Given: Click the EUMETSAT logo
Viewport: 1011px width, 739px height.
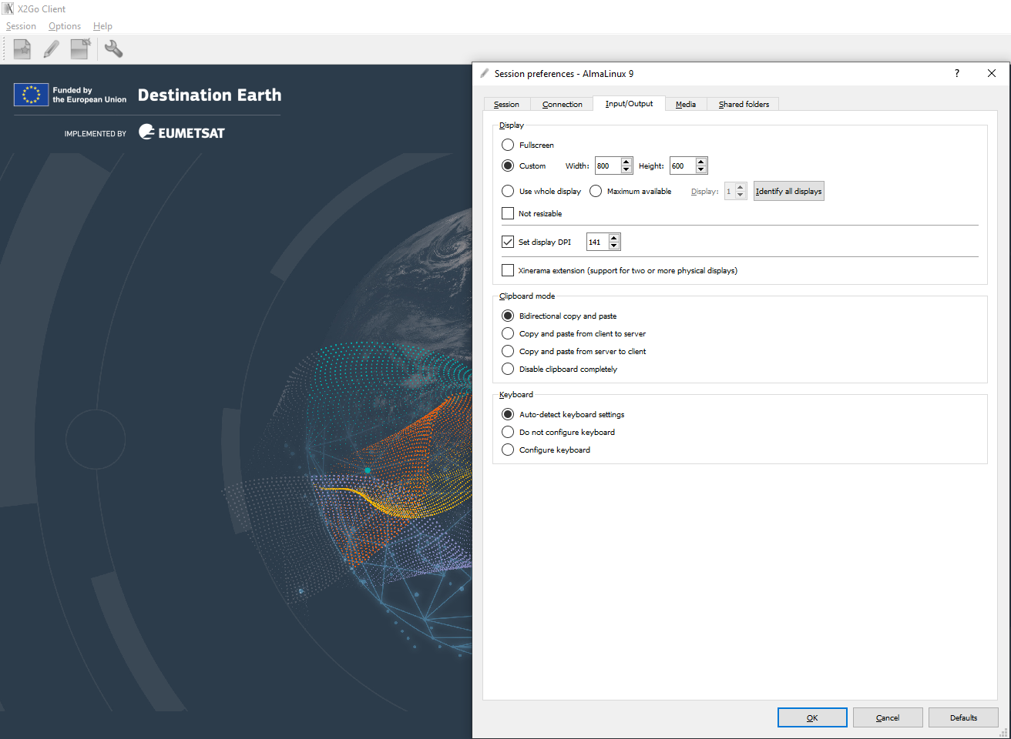Looking at the screenshot, I should coord(182,132).
